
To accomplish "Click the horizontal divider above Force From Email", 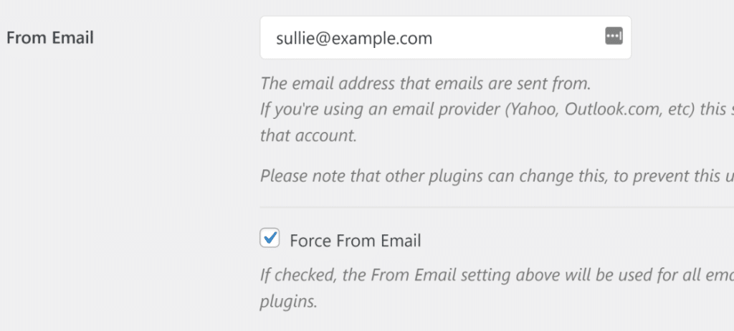I will click(x=497, y=207).
